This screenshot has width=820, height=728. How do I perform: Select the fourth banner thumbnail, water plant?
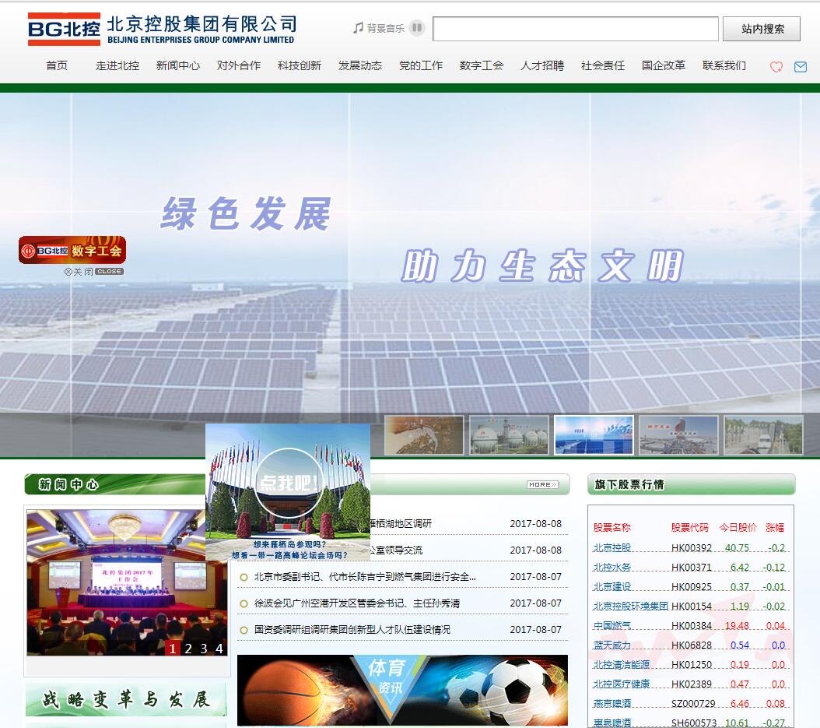(678, 435)
